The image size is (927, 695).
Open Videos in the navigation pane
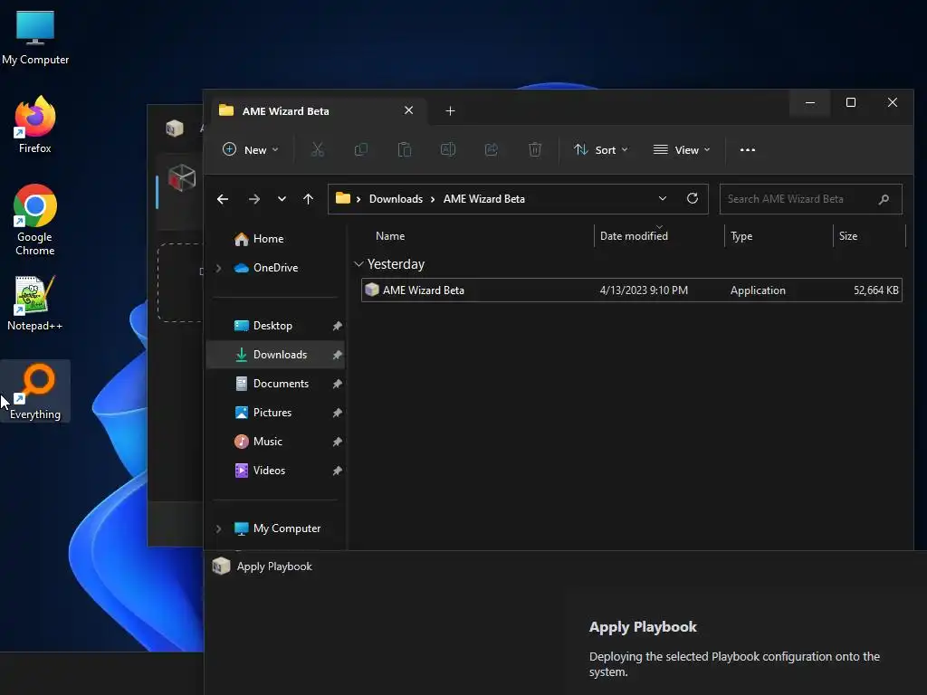click(269, 471)
